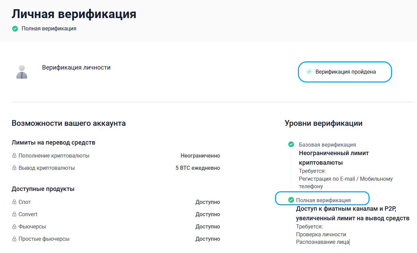Click the green checkmark beside the top Полная верификация
The height and width of the screenshot is (253, 417).
tap(15, 29)
